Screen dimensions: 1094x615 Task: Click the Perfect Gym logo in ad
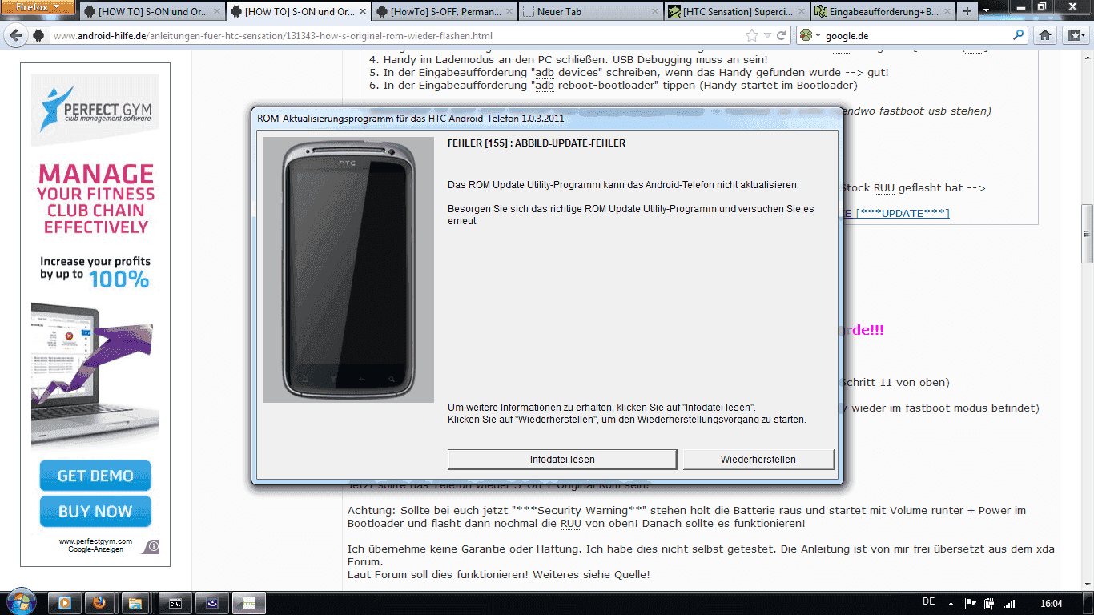95,111
